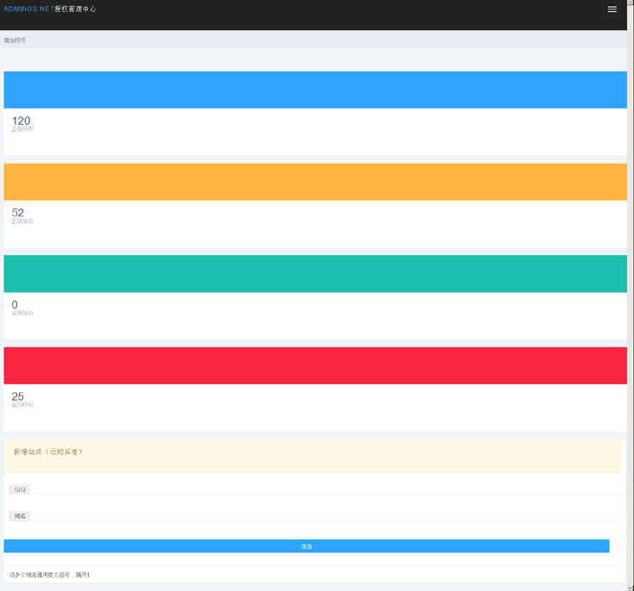Click the blue stat card banner
The image size is (634, 591).
click(315, 89)
